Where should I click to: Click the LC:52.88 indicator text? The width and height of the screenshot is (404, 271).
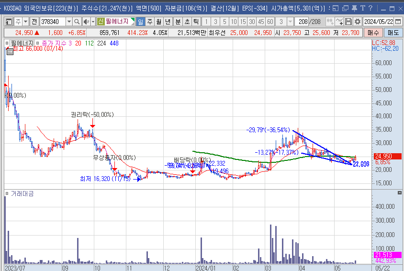[383, 43]
